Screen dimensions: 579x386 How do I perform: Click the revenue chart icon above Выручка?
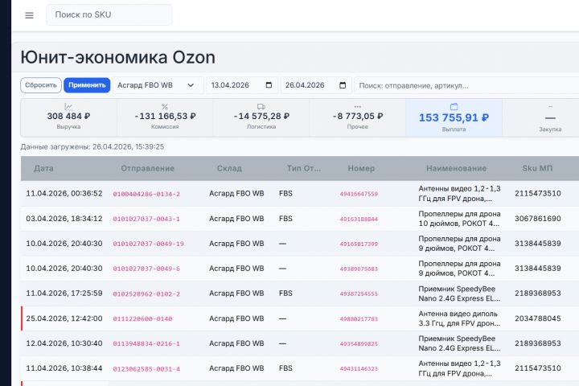click(x=68, y=106)
